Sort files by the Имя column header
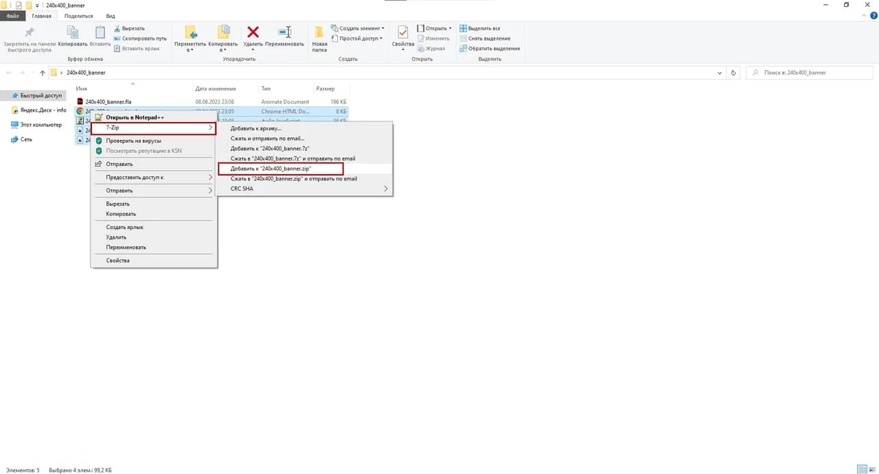 (133, 88)
